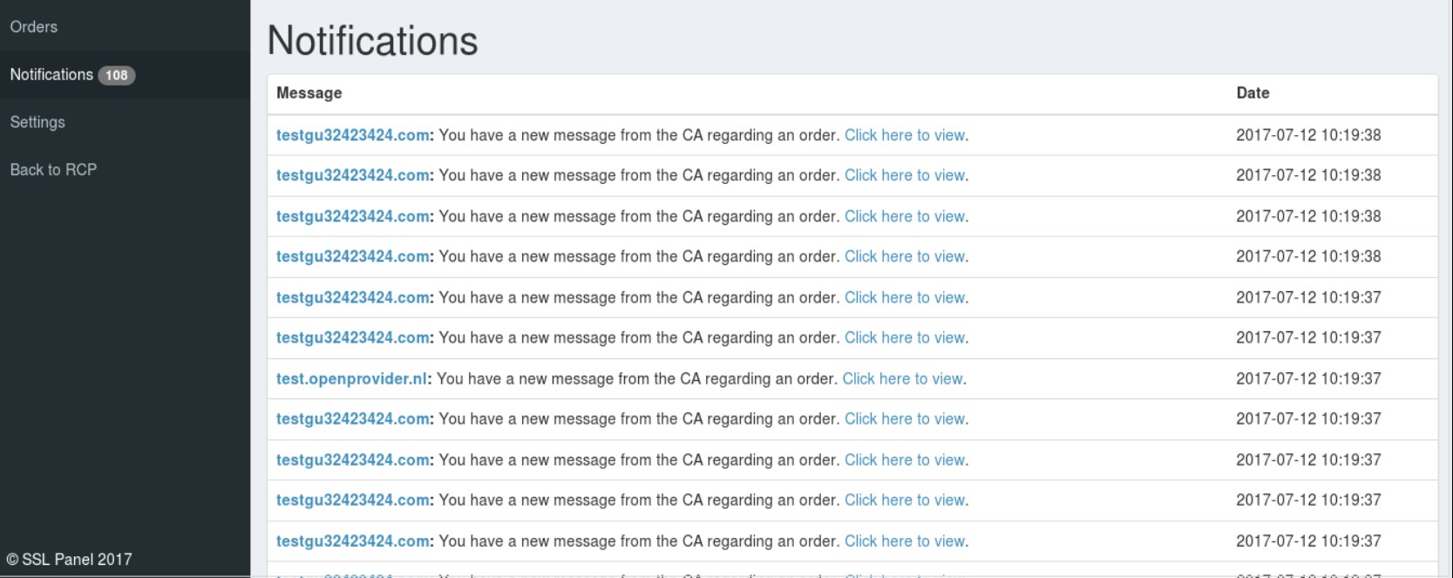Viewport: 1453px width, 578px height.
Task: Open testgu32423424.com link in fifth row
Action: coord(353,297)
